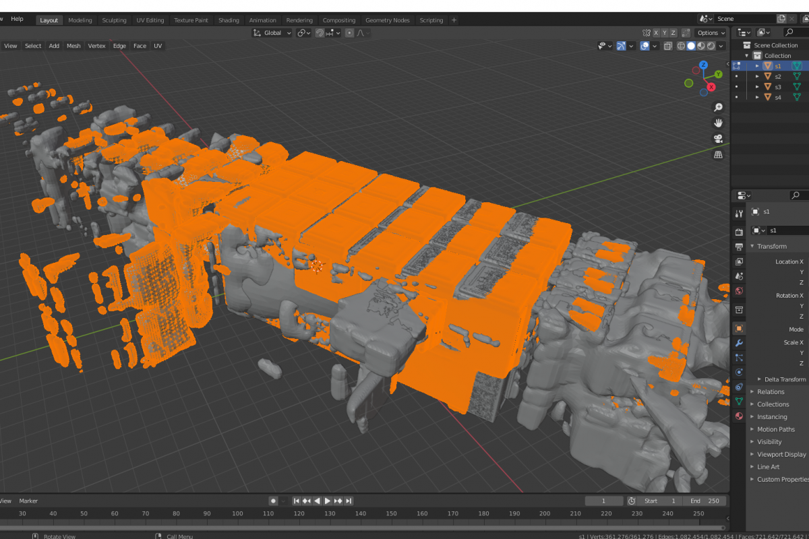Switch to the Sculpting workspace tab

pyautogui.click(x=114, y=20)
